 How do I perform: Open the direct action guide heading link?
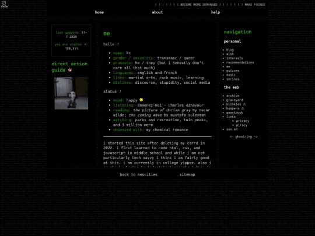click(x=69, y=67)
